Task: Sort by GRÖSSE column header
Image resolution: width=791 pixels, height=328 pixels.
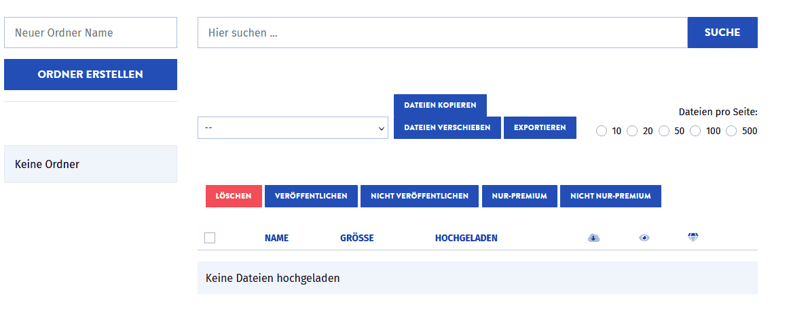Action: (356, 238)
